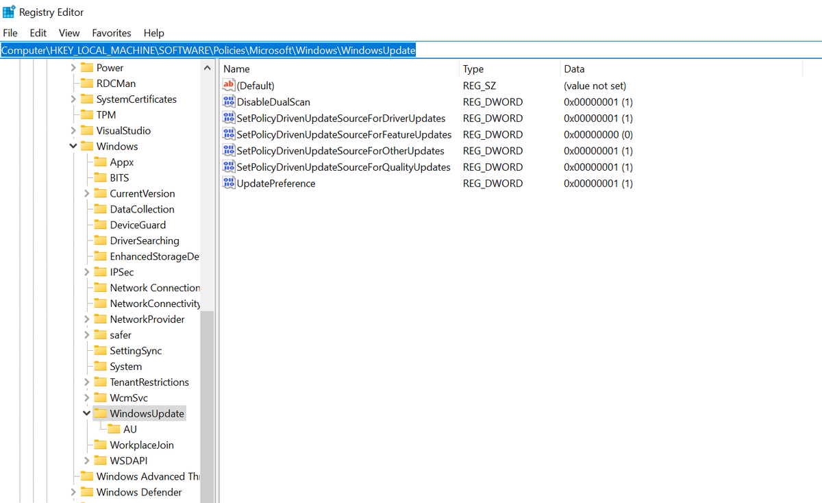Screen dimensions: 822x503
Task: Select the UpdatePreference value name
Action: [276, 184]
